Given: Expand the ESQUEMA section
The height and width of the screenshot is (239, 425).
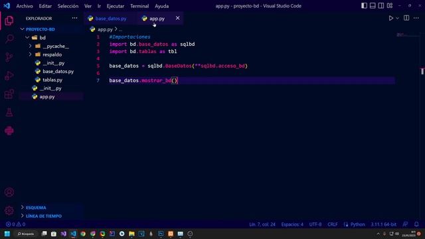Looking at the screenshot, I should (36, 208).
